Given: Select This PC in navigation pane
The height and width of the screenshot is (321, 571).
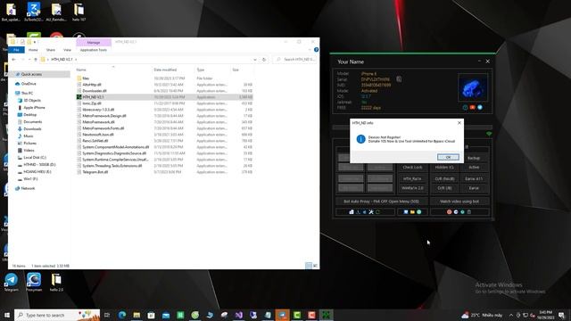Looking at the screenshot, I should (27, 93).
